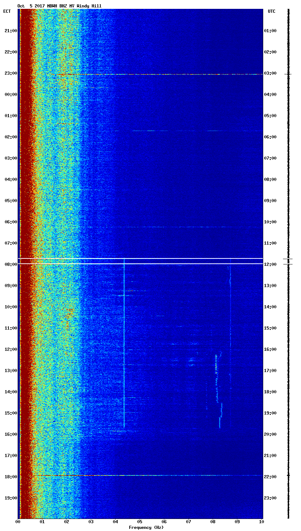Click the UTC time label 03:00

tap(270, 73)
